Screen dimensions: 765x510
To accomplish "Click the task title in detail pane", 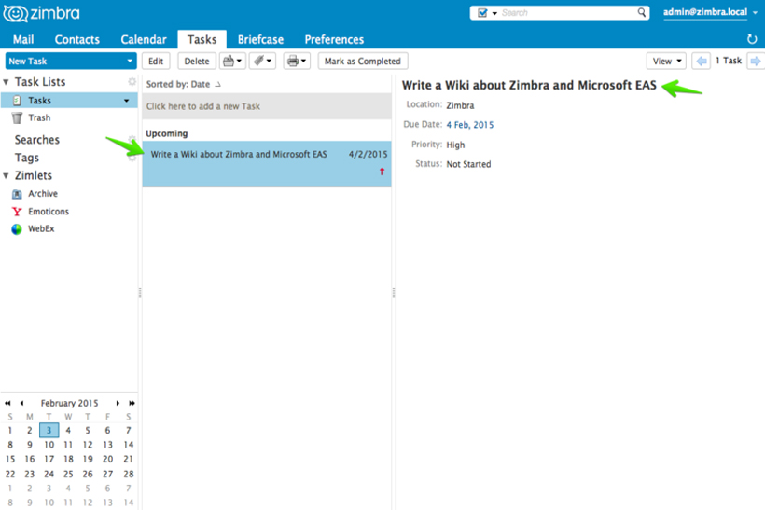I will click(x=529, y=86).
